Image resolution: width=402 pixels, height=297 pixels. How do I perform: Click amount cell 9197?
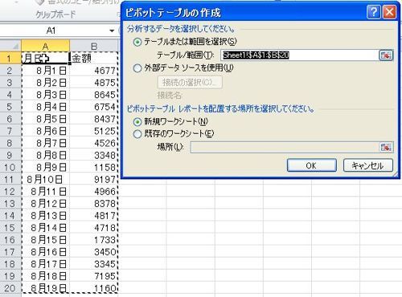coord(94,179)
